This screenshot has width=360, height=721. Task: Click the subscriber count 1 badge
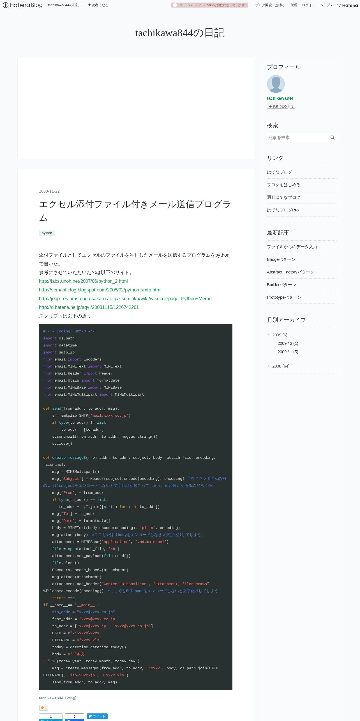click(292, 106)
